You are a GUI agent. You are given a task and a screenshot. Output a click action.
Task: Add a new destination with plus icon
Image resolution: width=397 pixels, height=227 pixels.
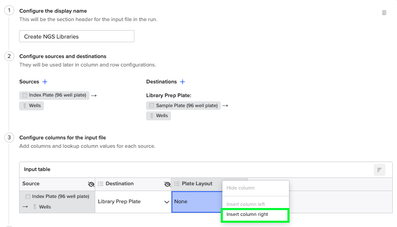pyautogui.click(x=182, y=82)
